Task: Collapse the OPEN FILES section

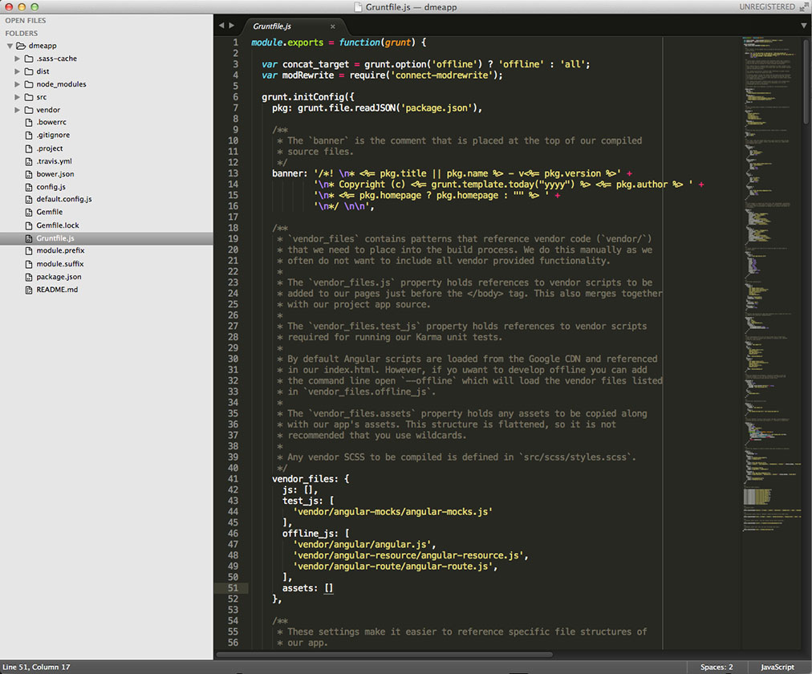Action: [25, 20]
